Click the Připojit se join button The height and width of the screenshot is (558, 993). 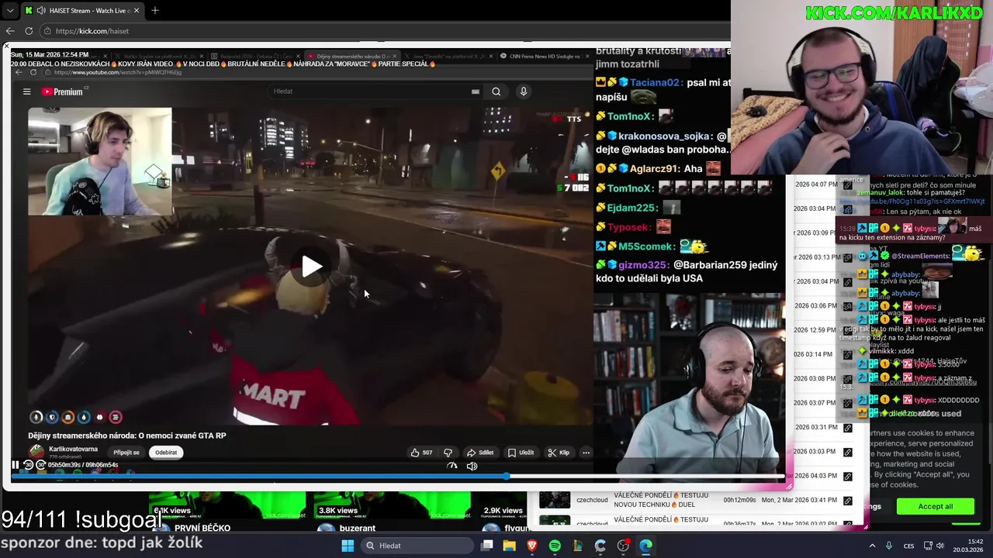coord(126,453)
